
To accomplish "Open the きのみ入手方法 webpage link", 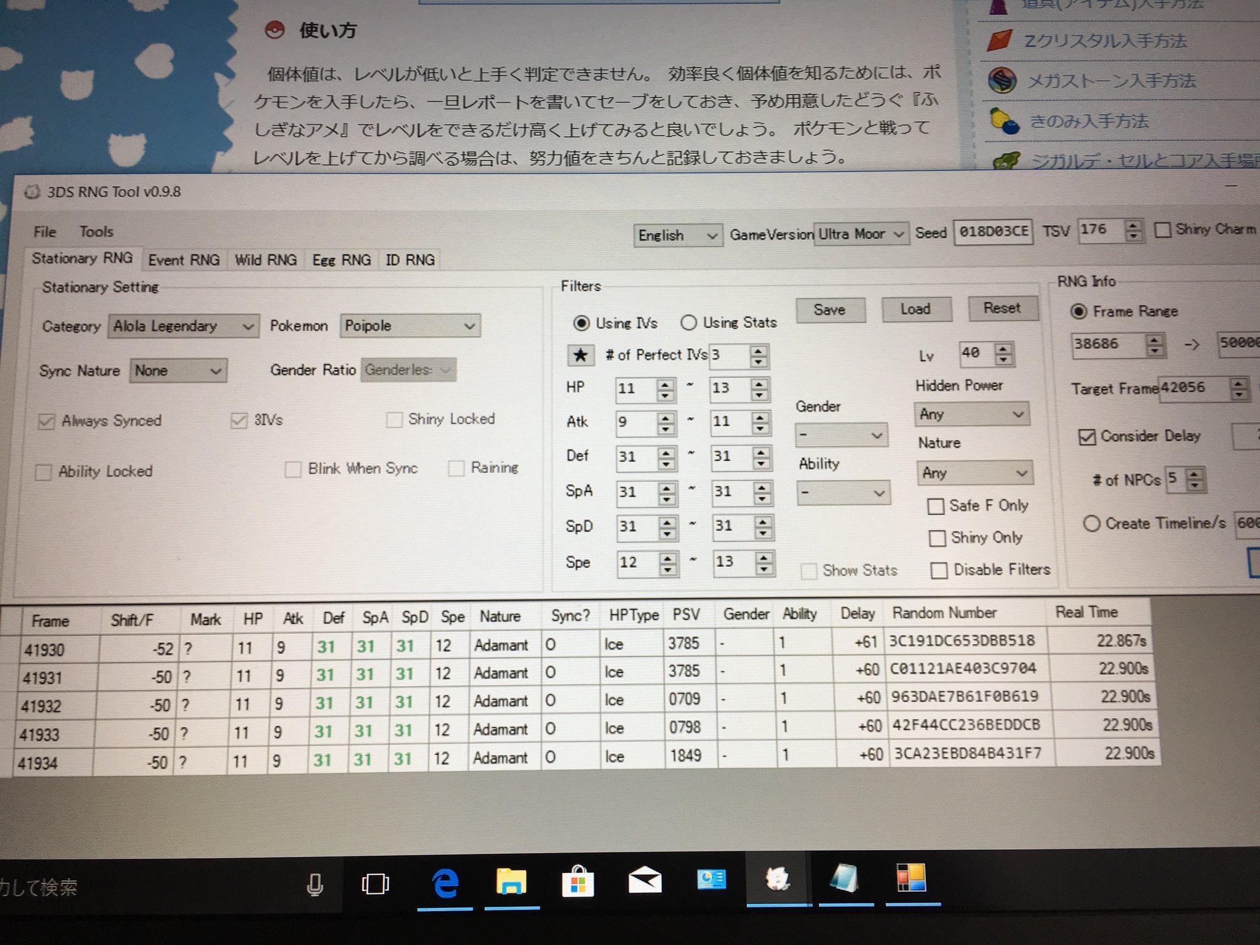I will coord(1090,121).
